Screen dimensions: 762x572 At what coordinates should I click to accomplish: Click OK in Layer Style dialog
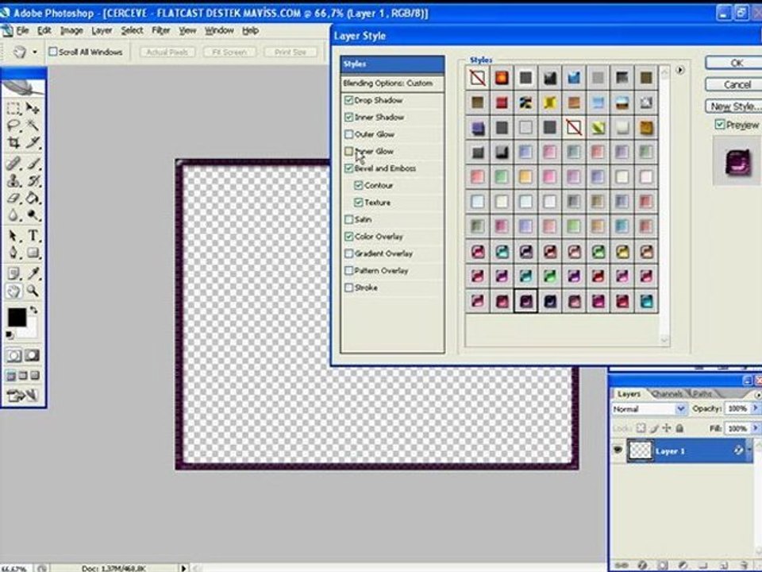pos(737,63)
